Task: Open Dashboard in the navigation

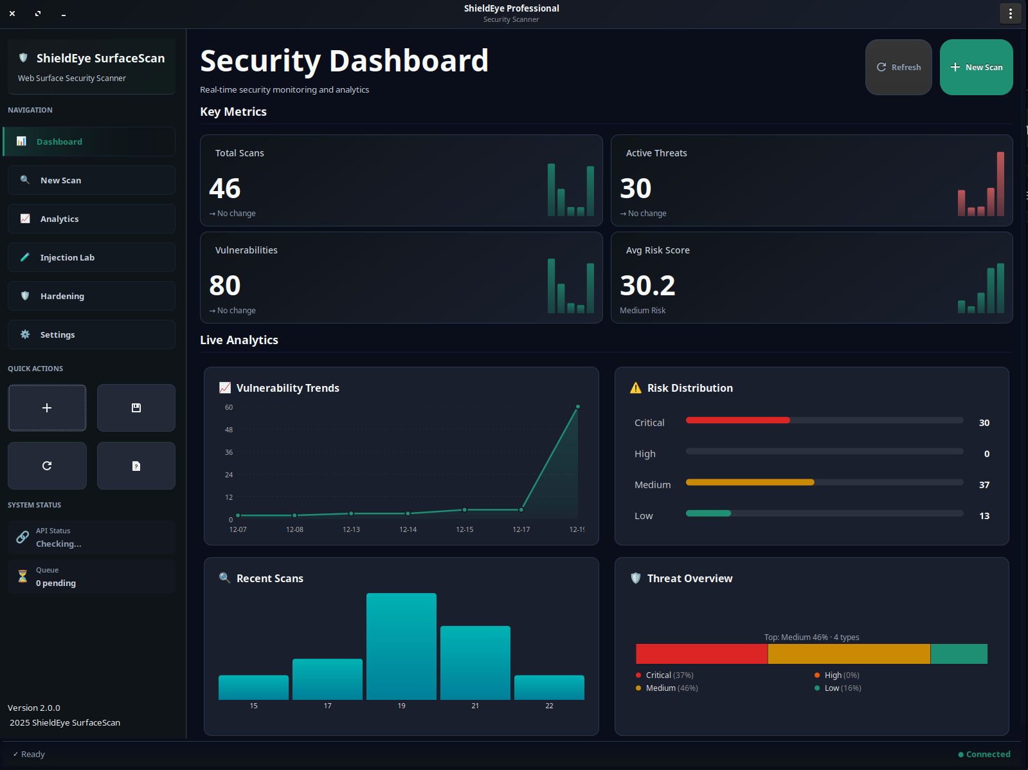Action: (89, 142)
